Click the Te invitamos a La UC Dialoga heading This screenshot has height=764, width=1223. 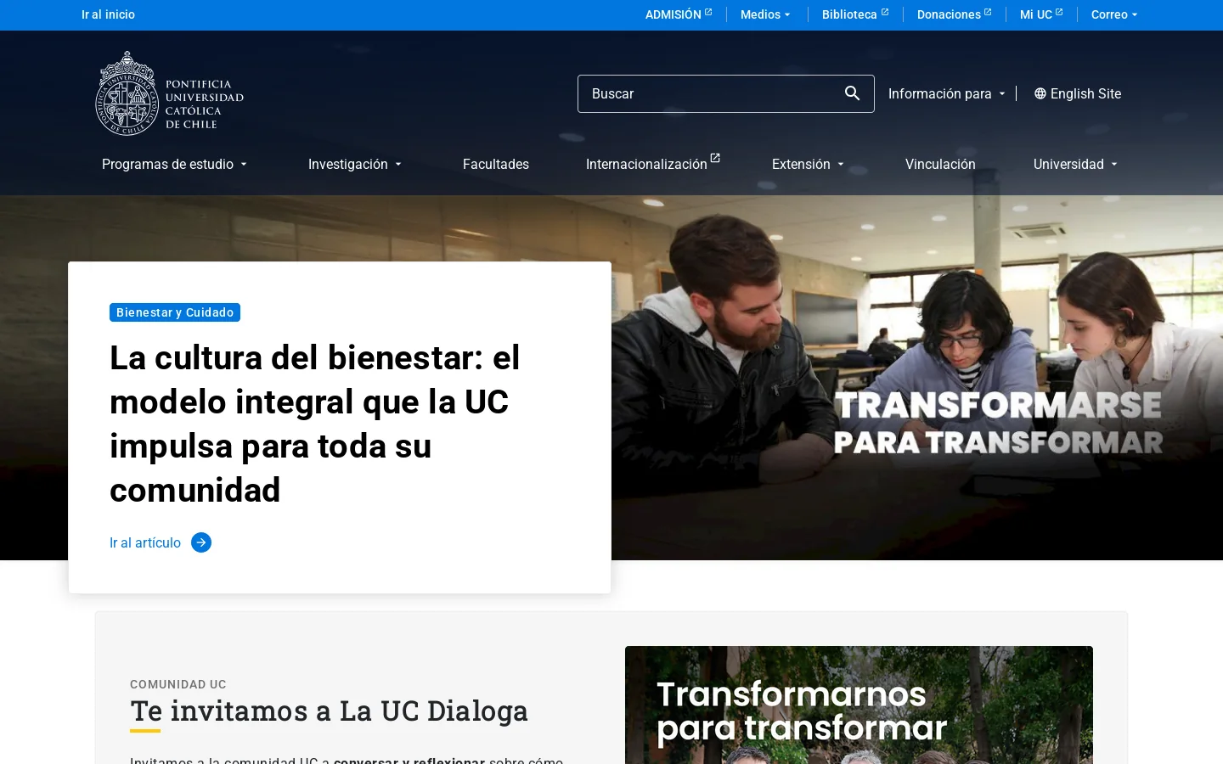[329, 711]
